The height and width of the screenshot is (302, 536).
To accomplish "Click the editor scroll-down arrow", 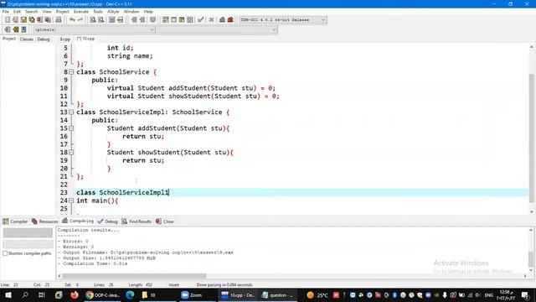I will tap(531, 212).
